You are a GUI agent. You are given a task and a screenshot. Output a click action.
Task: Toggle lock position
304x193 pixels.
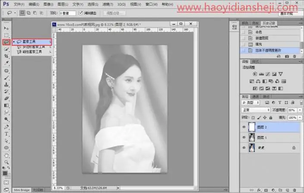tap(265, 118)
